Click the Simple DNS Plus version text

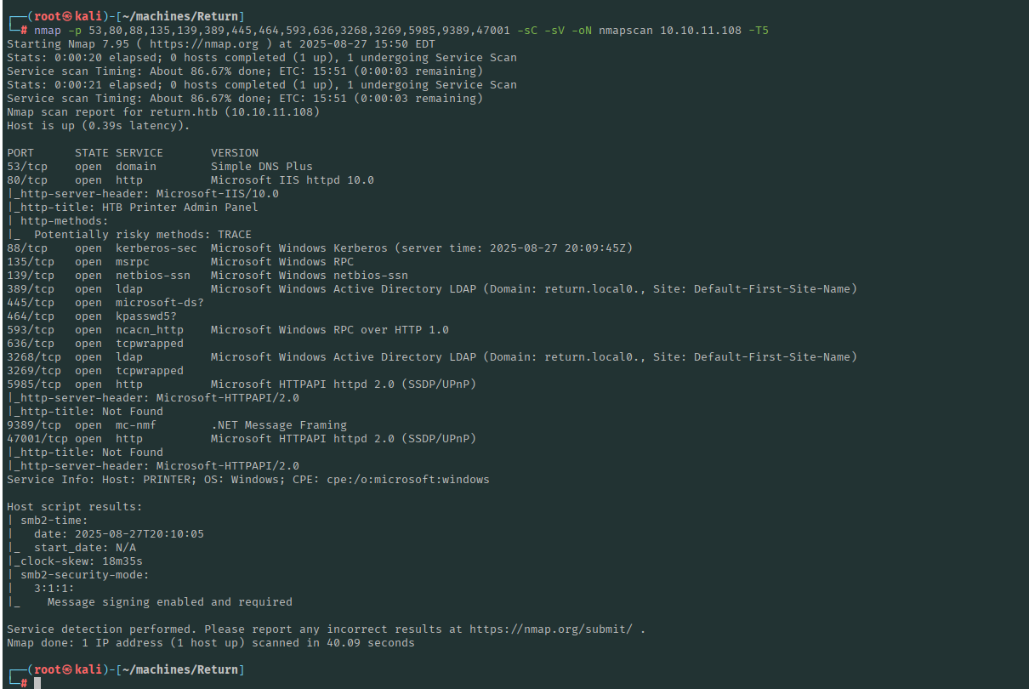261,167
